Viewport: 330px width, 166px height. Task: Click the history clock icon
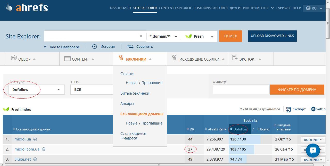[x=94, y=46]
